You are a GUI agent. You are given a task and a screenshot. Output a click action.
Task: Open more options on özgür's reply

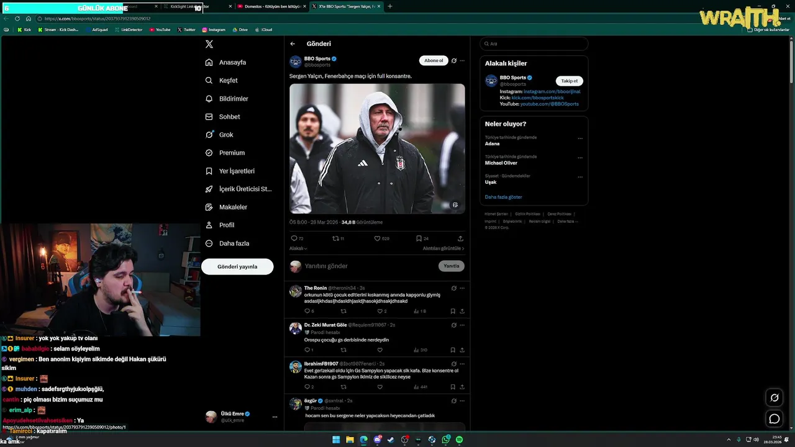(x=462, y=401)
